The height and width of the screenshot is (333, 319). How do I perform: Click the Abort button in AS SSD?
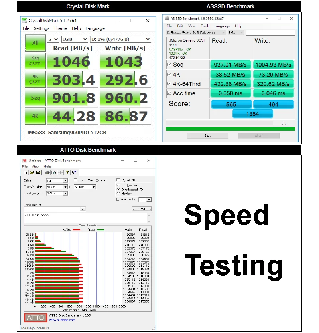tap(258, 135)
